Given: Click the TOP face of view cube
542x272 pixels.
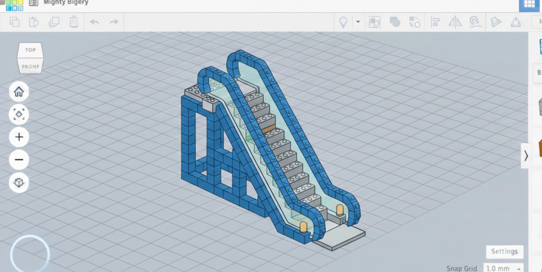Looking at the screenshot, I should click(x=30, y=50).
